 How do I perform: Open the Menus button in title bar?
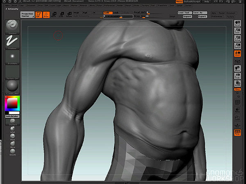tap(179, 2)
